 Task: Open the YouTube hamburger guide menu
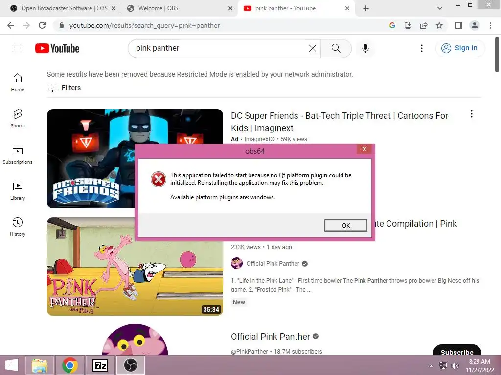click(x=18, y=48)
